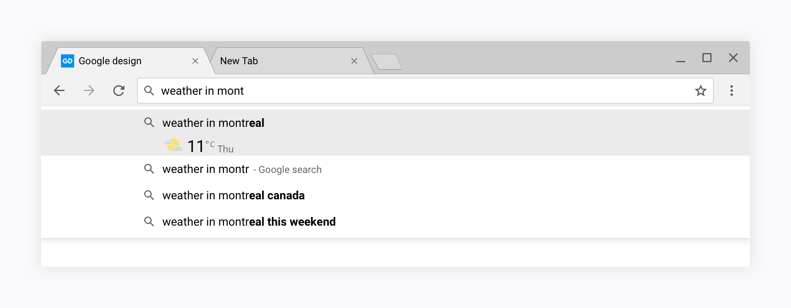The image size is (791, 308).
Task: Select 'weather in montr - Google search' suggestion
Action: pyautogui.click(x=241, y=169)
